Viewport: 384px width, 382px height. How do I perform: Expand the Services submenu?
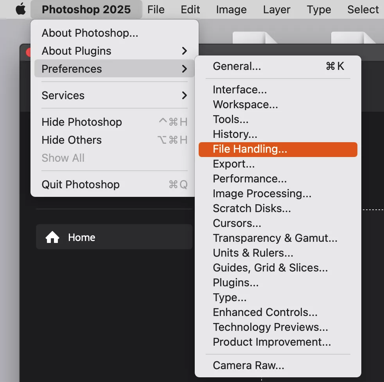point(114,95)
